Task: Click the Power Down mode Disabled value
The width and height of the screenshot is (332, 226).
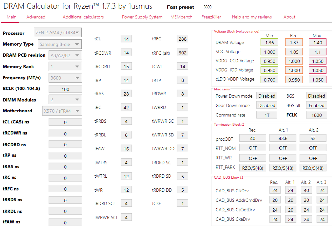Action: point(267,96)
